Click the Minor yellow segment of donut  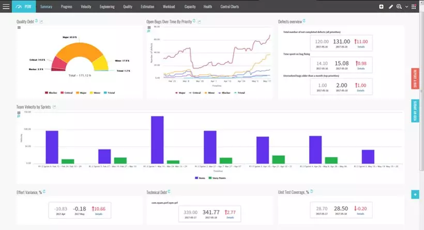coord(101,64)
